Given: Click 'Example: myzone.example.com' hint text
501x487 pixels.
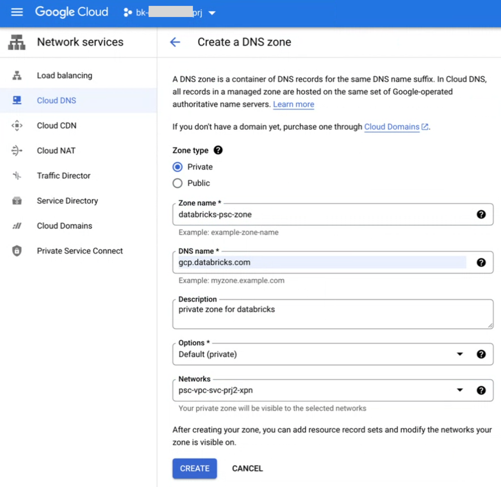Looking at the screenshot, I should coord(231,280).
